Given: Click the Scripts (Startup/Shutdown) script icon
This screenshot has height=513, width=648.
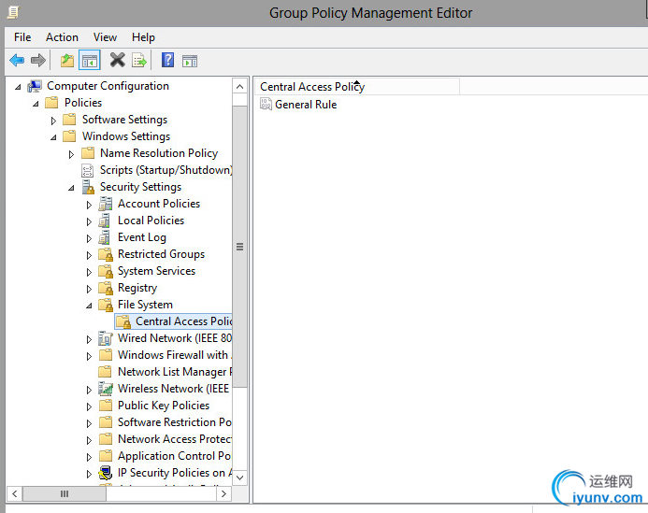Looking at the screenshot, I should pyautogui.click(x=87, y=170).
